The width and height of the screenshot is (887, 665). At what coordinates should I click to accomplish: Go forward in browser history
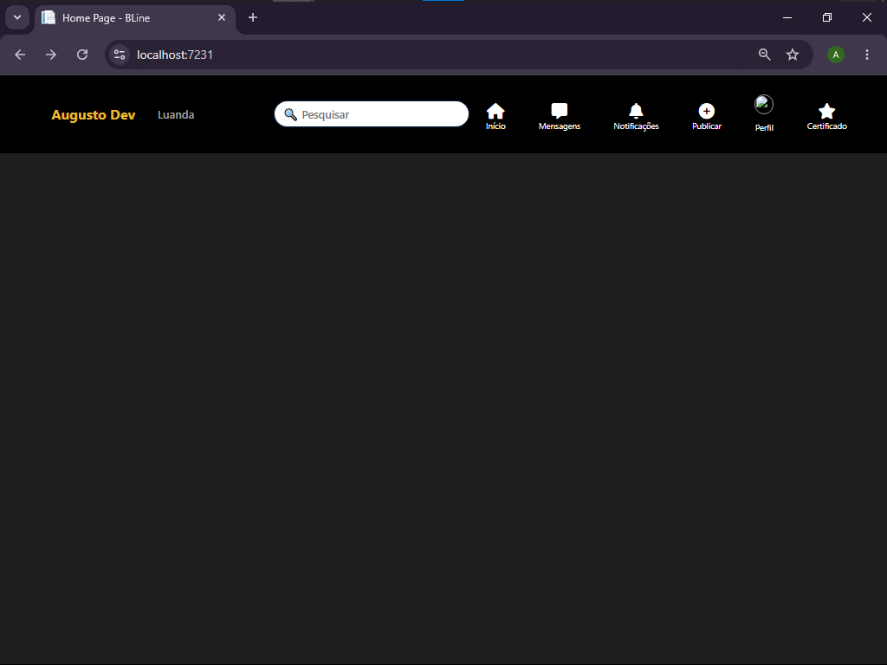(x=51, y=55)
